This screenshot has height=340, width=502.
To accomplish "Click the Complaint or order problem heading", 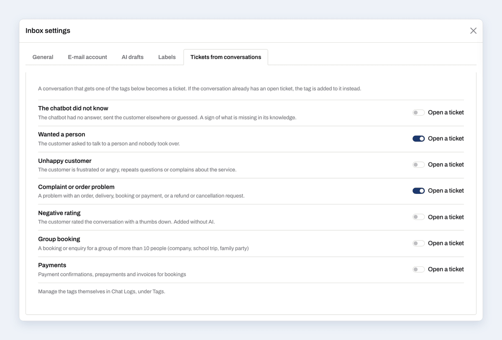I will pyautogui.click(x=76, y=187).
